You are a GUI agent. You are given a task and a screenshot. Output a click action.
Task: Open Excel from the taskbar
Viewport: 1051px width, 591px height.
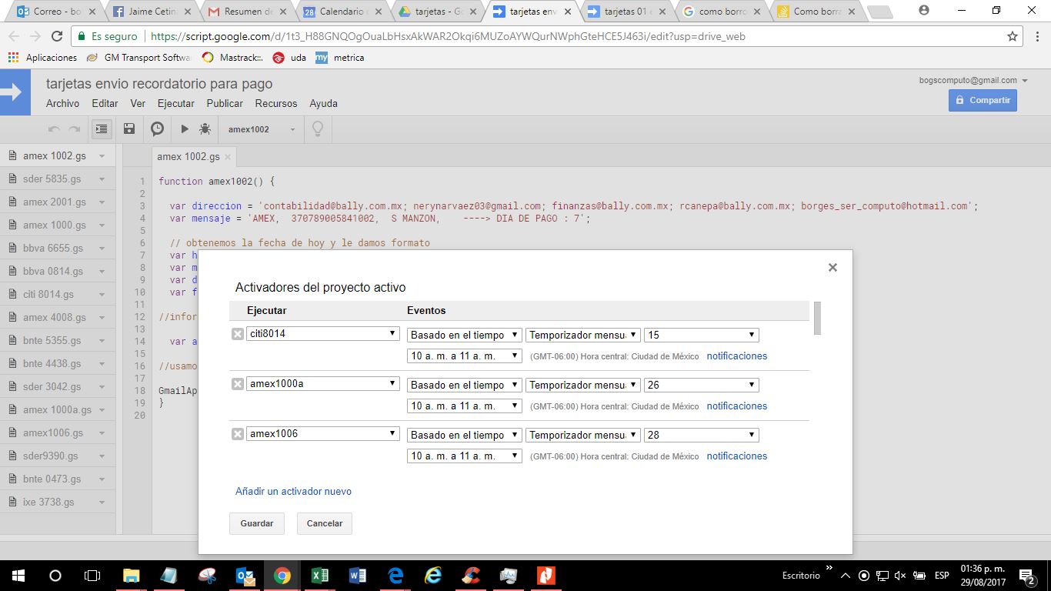[320, 575]
